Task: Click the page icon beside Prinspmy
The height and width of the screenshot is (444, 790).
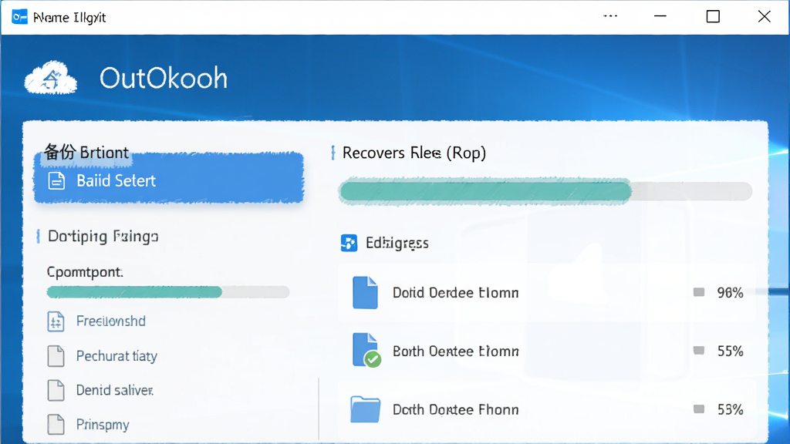Action: tap(56, 425)
